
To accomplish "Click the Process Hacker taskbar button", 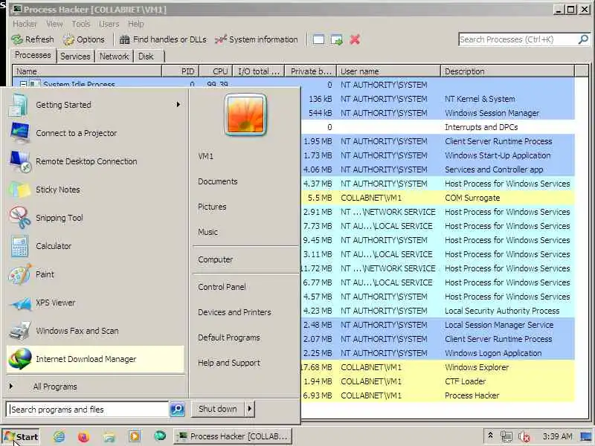I will [233, 436].
